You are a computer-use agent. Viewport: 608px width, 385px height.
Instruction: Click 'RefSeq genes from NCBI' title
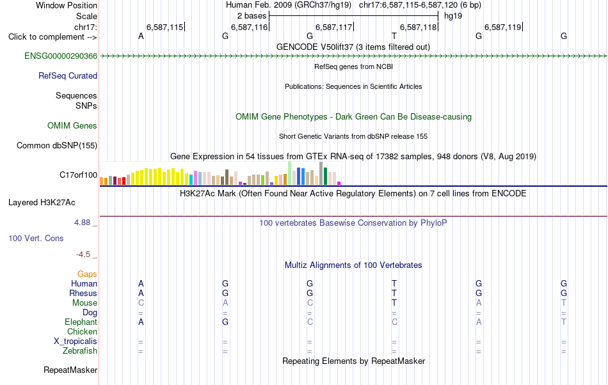click(x=354, y=67)
